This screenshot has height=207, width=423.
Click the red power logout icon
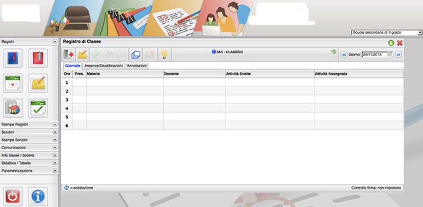pos(13,197)
